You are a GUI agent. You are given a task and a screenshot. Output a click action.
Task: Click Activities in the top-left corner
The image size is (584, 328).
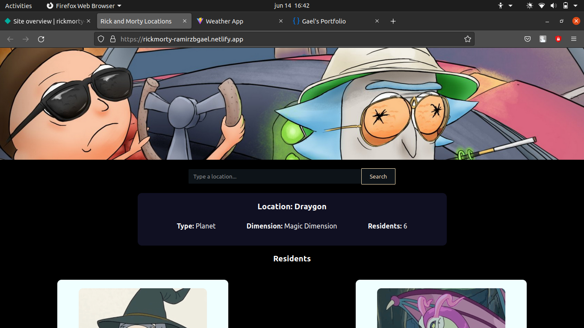[18, 6]
